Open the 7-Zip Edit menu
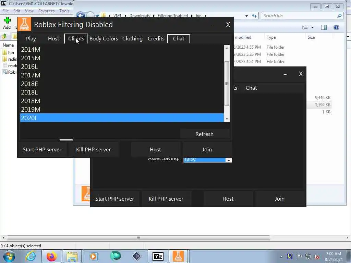The height and width of the screenshot is (263, 351). pos(16,11)
